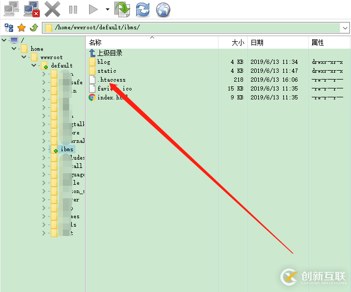Select the home folder in tree
Viewport: 351px width, 292px height.
point(37,49)
